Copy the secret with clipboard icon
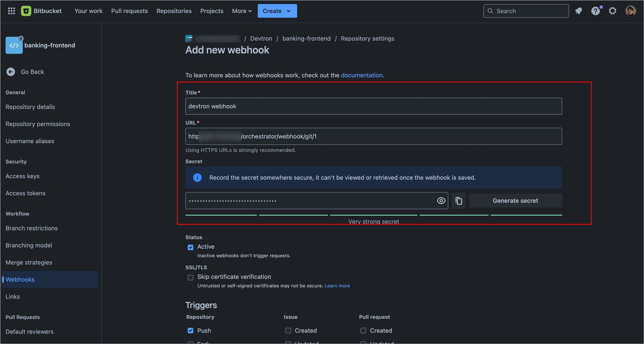This screenshot has width=644, height=344. tap(458, 201)
